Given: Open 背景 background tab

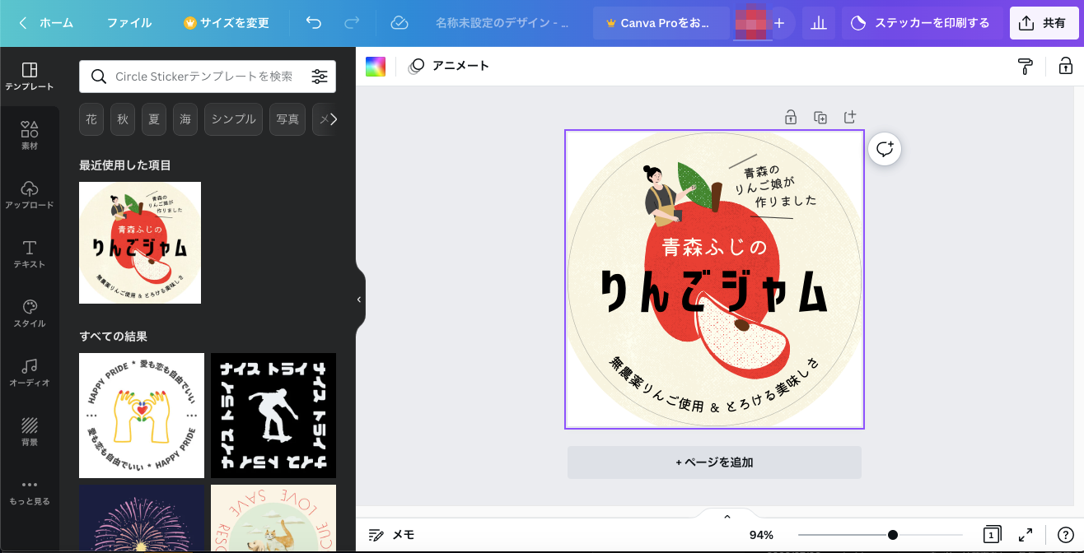Looking at the screenshot, I should pyautogui.click(x=30, y=432).
